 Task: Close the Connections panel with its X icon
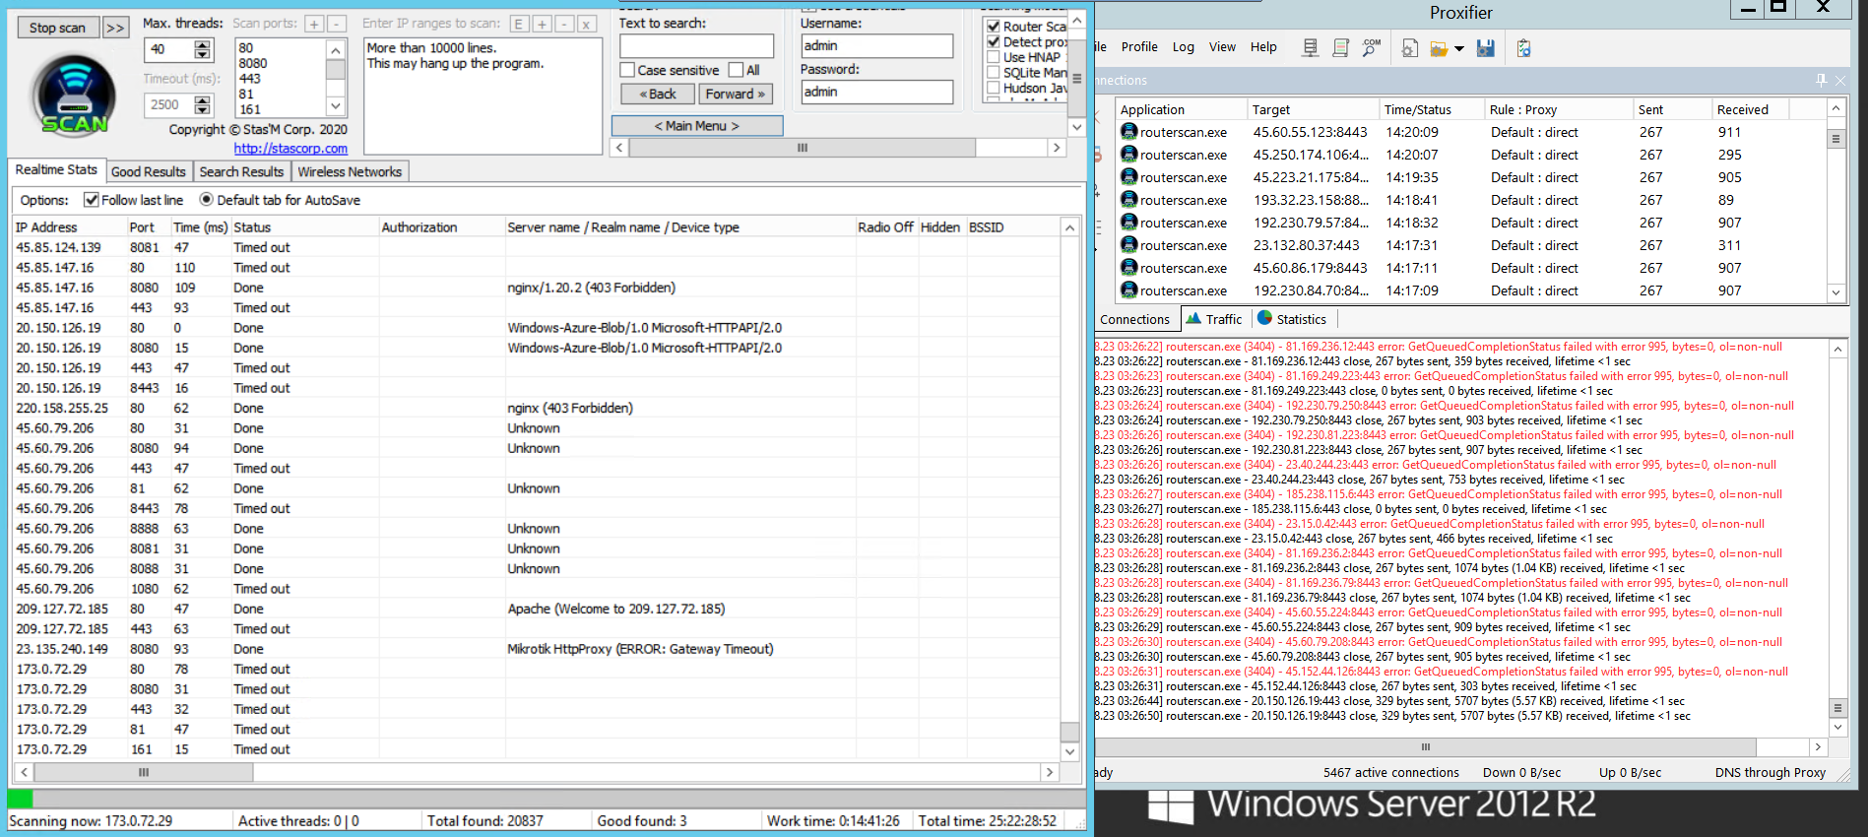click(1840, 80)
